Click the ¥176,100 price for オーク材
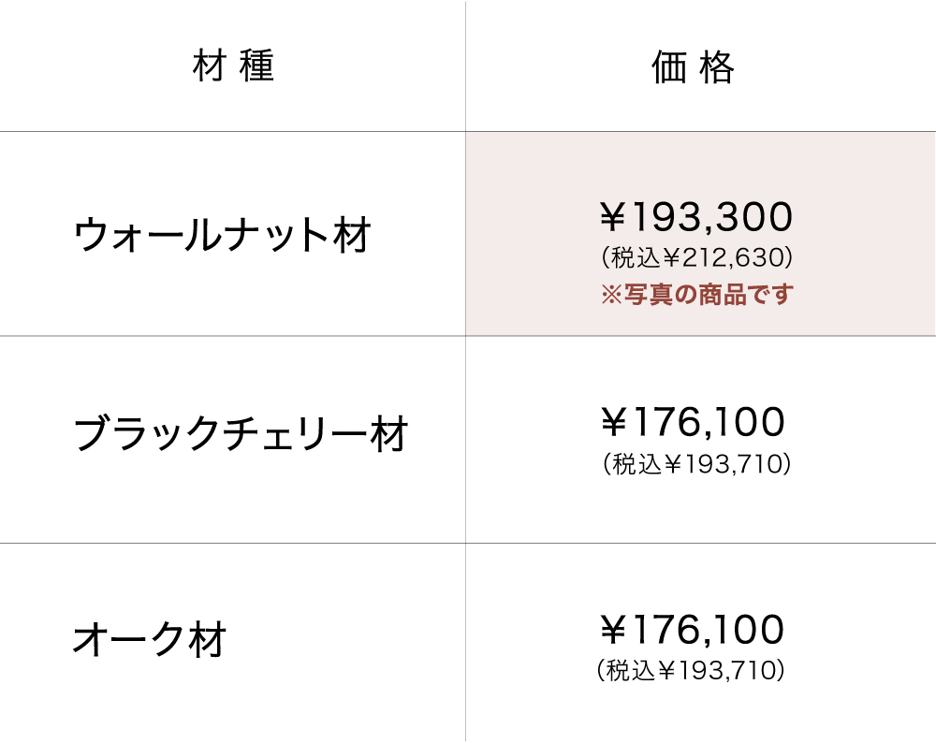The height and width of the screenshot is (743, 936). click(692, 630)
